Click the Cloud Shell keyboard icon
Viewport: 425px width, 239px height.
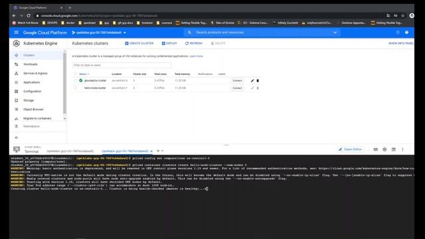(375, 149)
